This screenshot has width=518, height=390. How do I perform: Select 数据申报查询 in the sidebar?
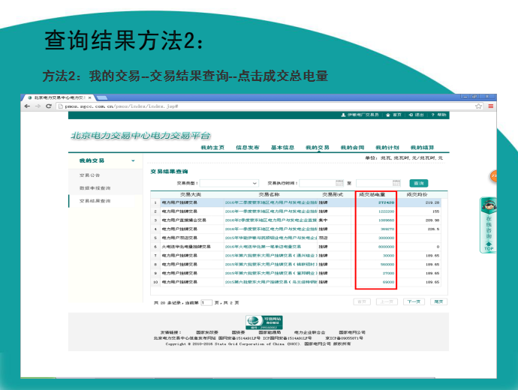[x=95, y=188]
